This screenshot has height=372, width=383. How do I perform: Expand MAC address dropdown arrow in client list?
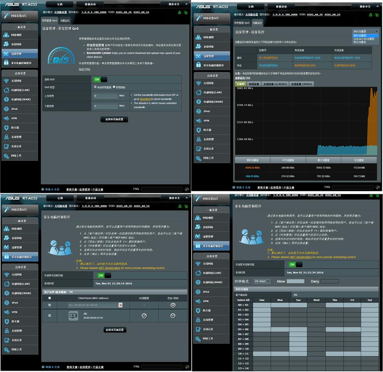(120, 305)
